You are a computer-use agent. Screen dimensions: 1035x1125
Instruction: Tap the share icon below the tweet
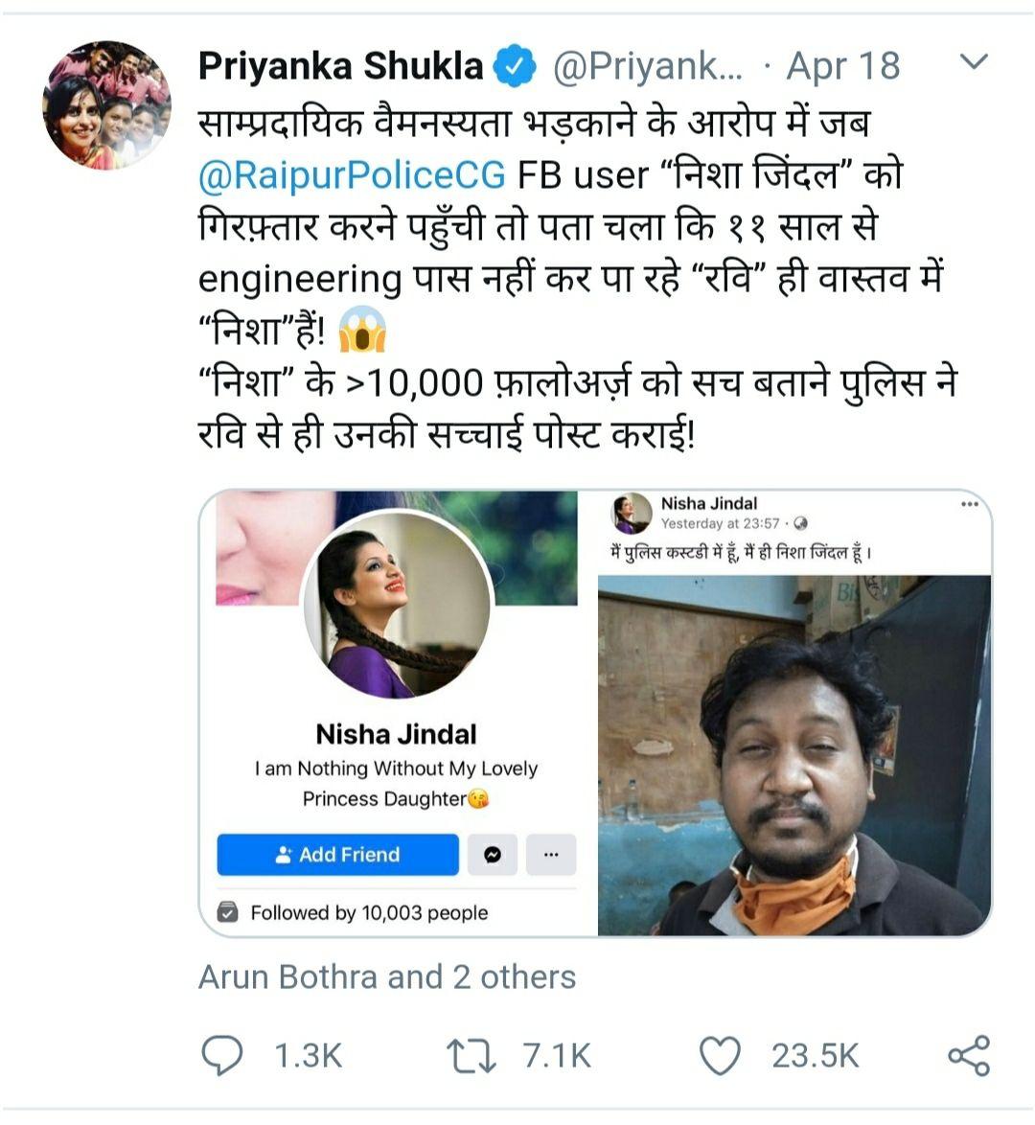[968, 1055]
